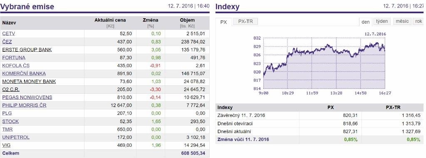Screen dimensions: 426x158
Task: Click the ERSTE GROUP BANK link
Action: (x=27, y=50)
